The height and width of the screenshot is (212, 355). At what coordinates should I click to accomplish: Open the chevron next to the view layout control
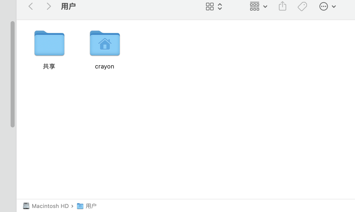(220, 7)
